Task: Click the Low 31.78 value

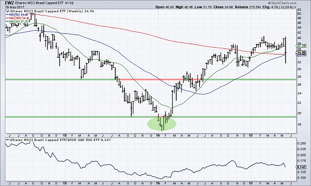Action: [203, 7]
